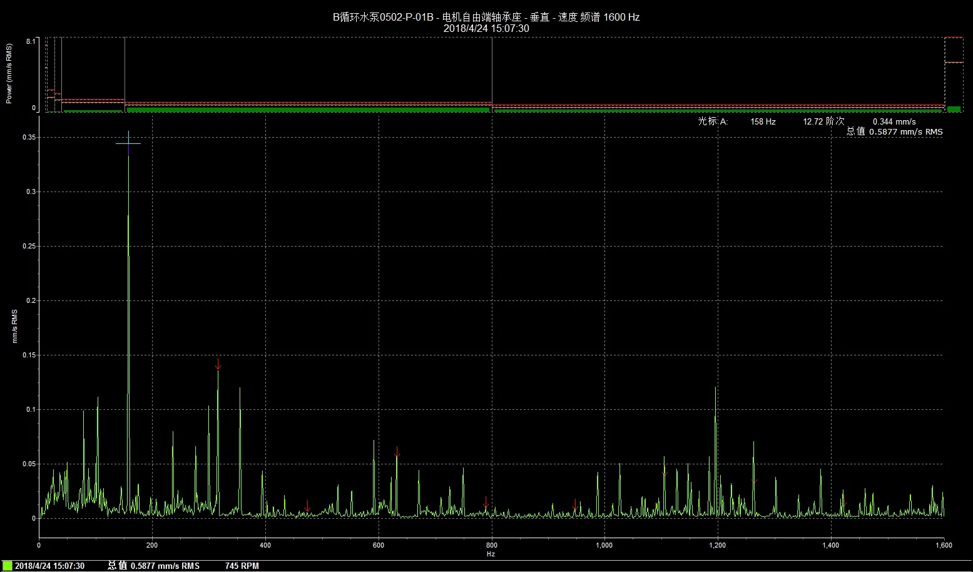Click the small green overall power bar at far right

point(954,110)
